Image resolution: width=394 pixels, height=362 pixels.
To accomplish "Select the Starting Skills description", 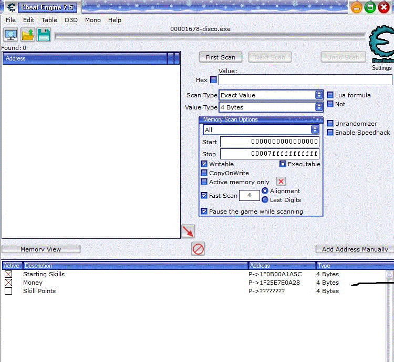I will tap(44, 274).
